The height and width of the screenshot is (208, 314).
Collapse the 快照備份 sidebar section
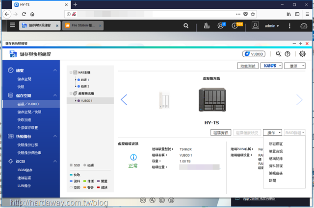coord(55,136)
